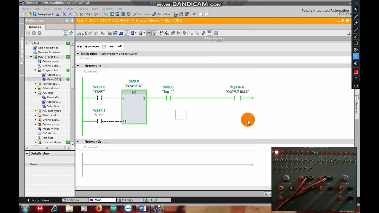379x213 pixels.
Task: Click the Portal view link
Action: 38,200
